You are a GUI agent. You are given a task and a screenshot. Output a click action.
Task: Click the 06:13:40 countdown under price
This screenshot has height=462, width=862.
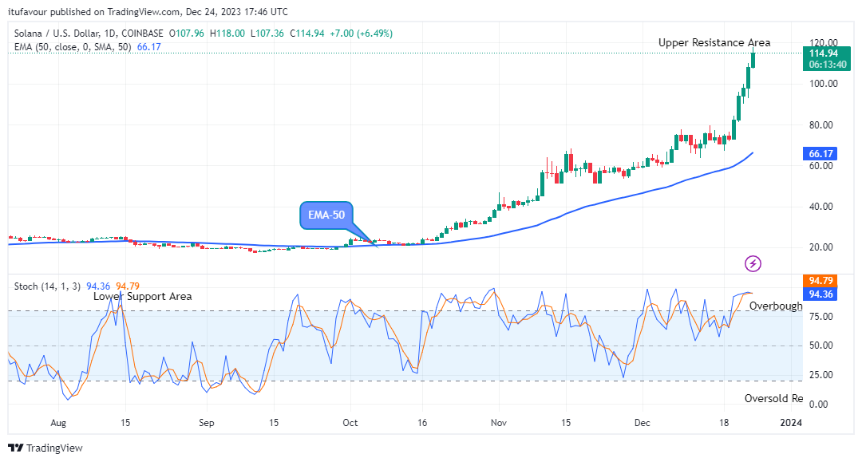tap(828, 65)
